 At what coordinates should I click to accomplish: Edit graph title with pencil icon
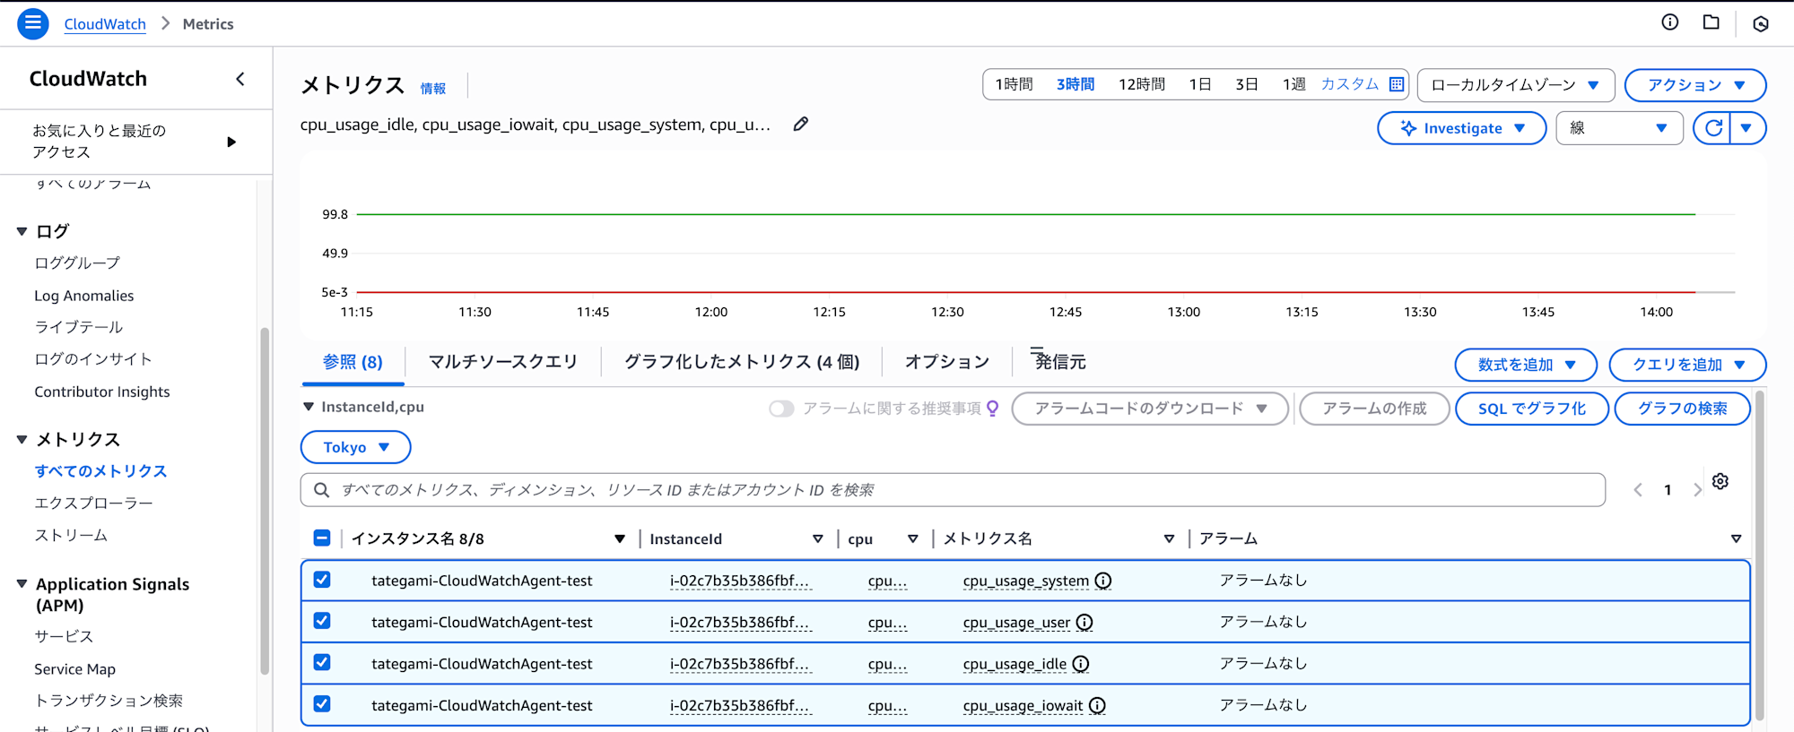[x=801, y=125]
